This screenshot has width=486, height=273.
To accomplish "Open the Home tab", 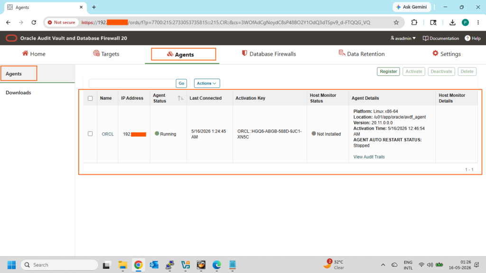I will tap(34, 54).
